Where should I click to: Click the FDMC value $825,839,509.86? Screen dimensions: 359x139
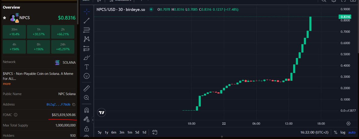[64, 115]
